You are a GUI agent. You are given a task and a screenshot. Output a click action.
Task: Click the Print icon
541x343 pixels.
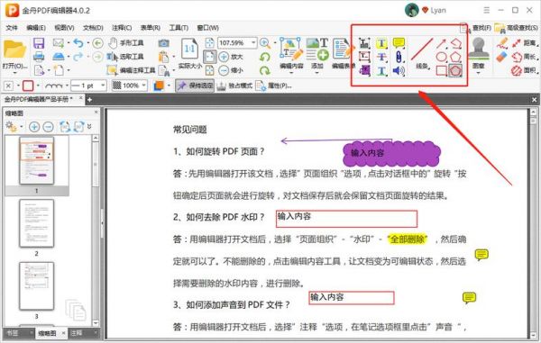point(39,57)
